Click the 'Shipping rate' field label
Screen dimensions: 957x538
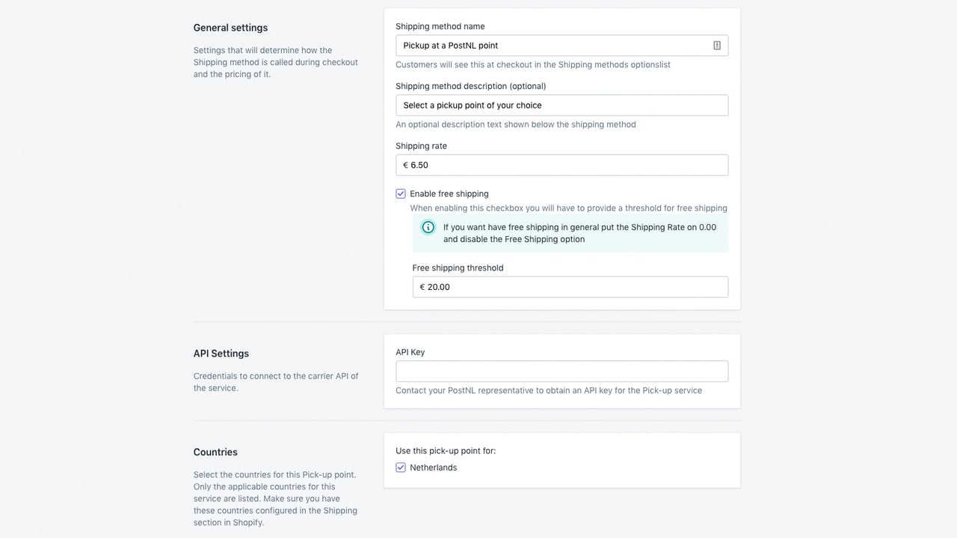[x=421, y=146]
